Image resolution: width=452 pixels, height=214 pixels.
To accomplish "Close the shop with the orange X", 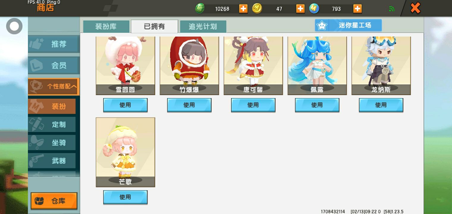I will [x=415, y=8].
